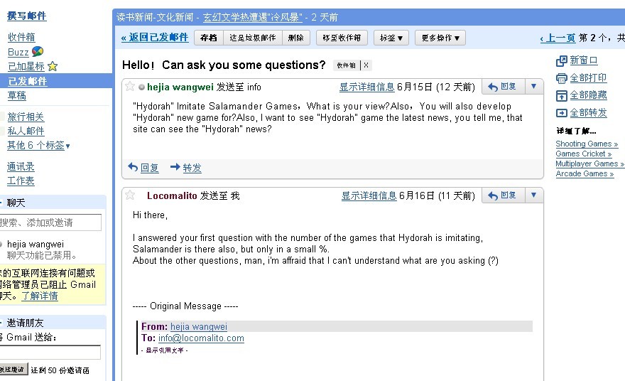Star the hejia wangwei message
625x381 pixels.
click(x=130, y=87)
